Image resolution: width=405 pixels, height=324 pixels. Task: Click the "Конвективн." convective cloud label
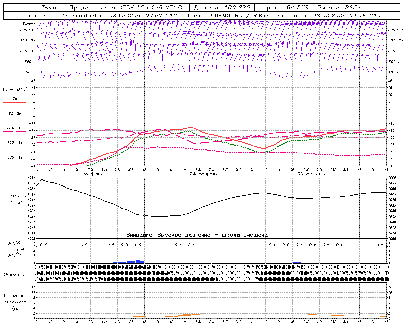coord(16,296)
